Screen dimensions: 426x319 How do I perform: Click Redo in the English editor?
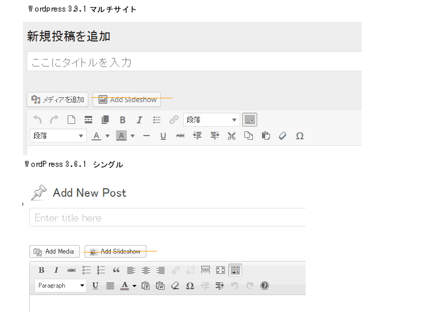pos(250,286)
